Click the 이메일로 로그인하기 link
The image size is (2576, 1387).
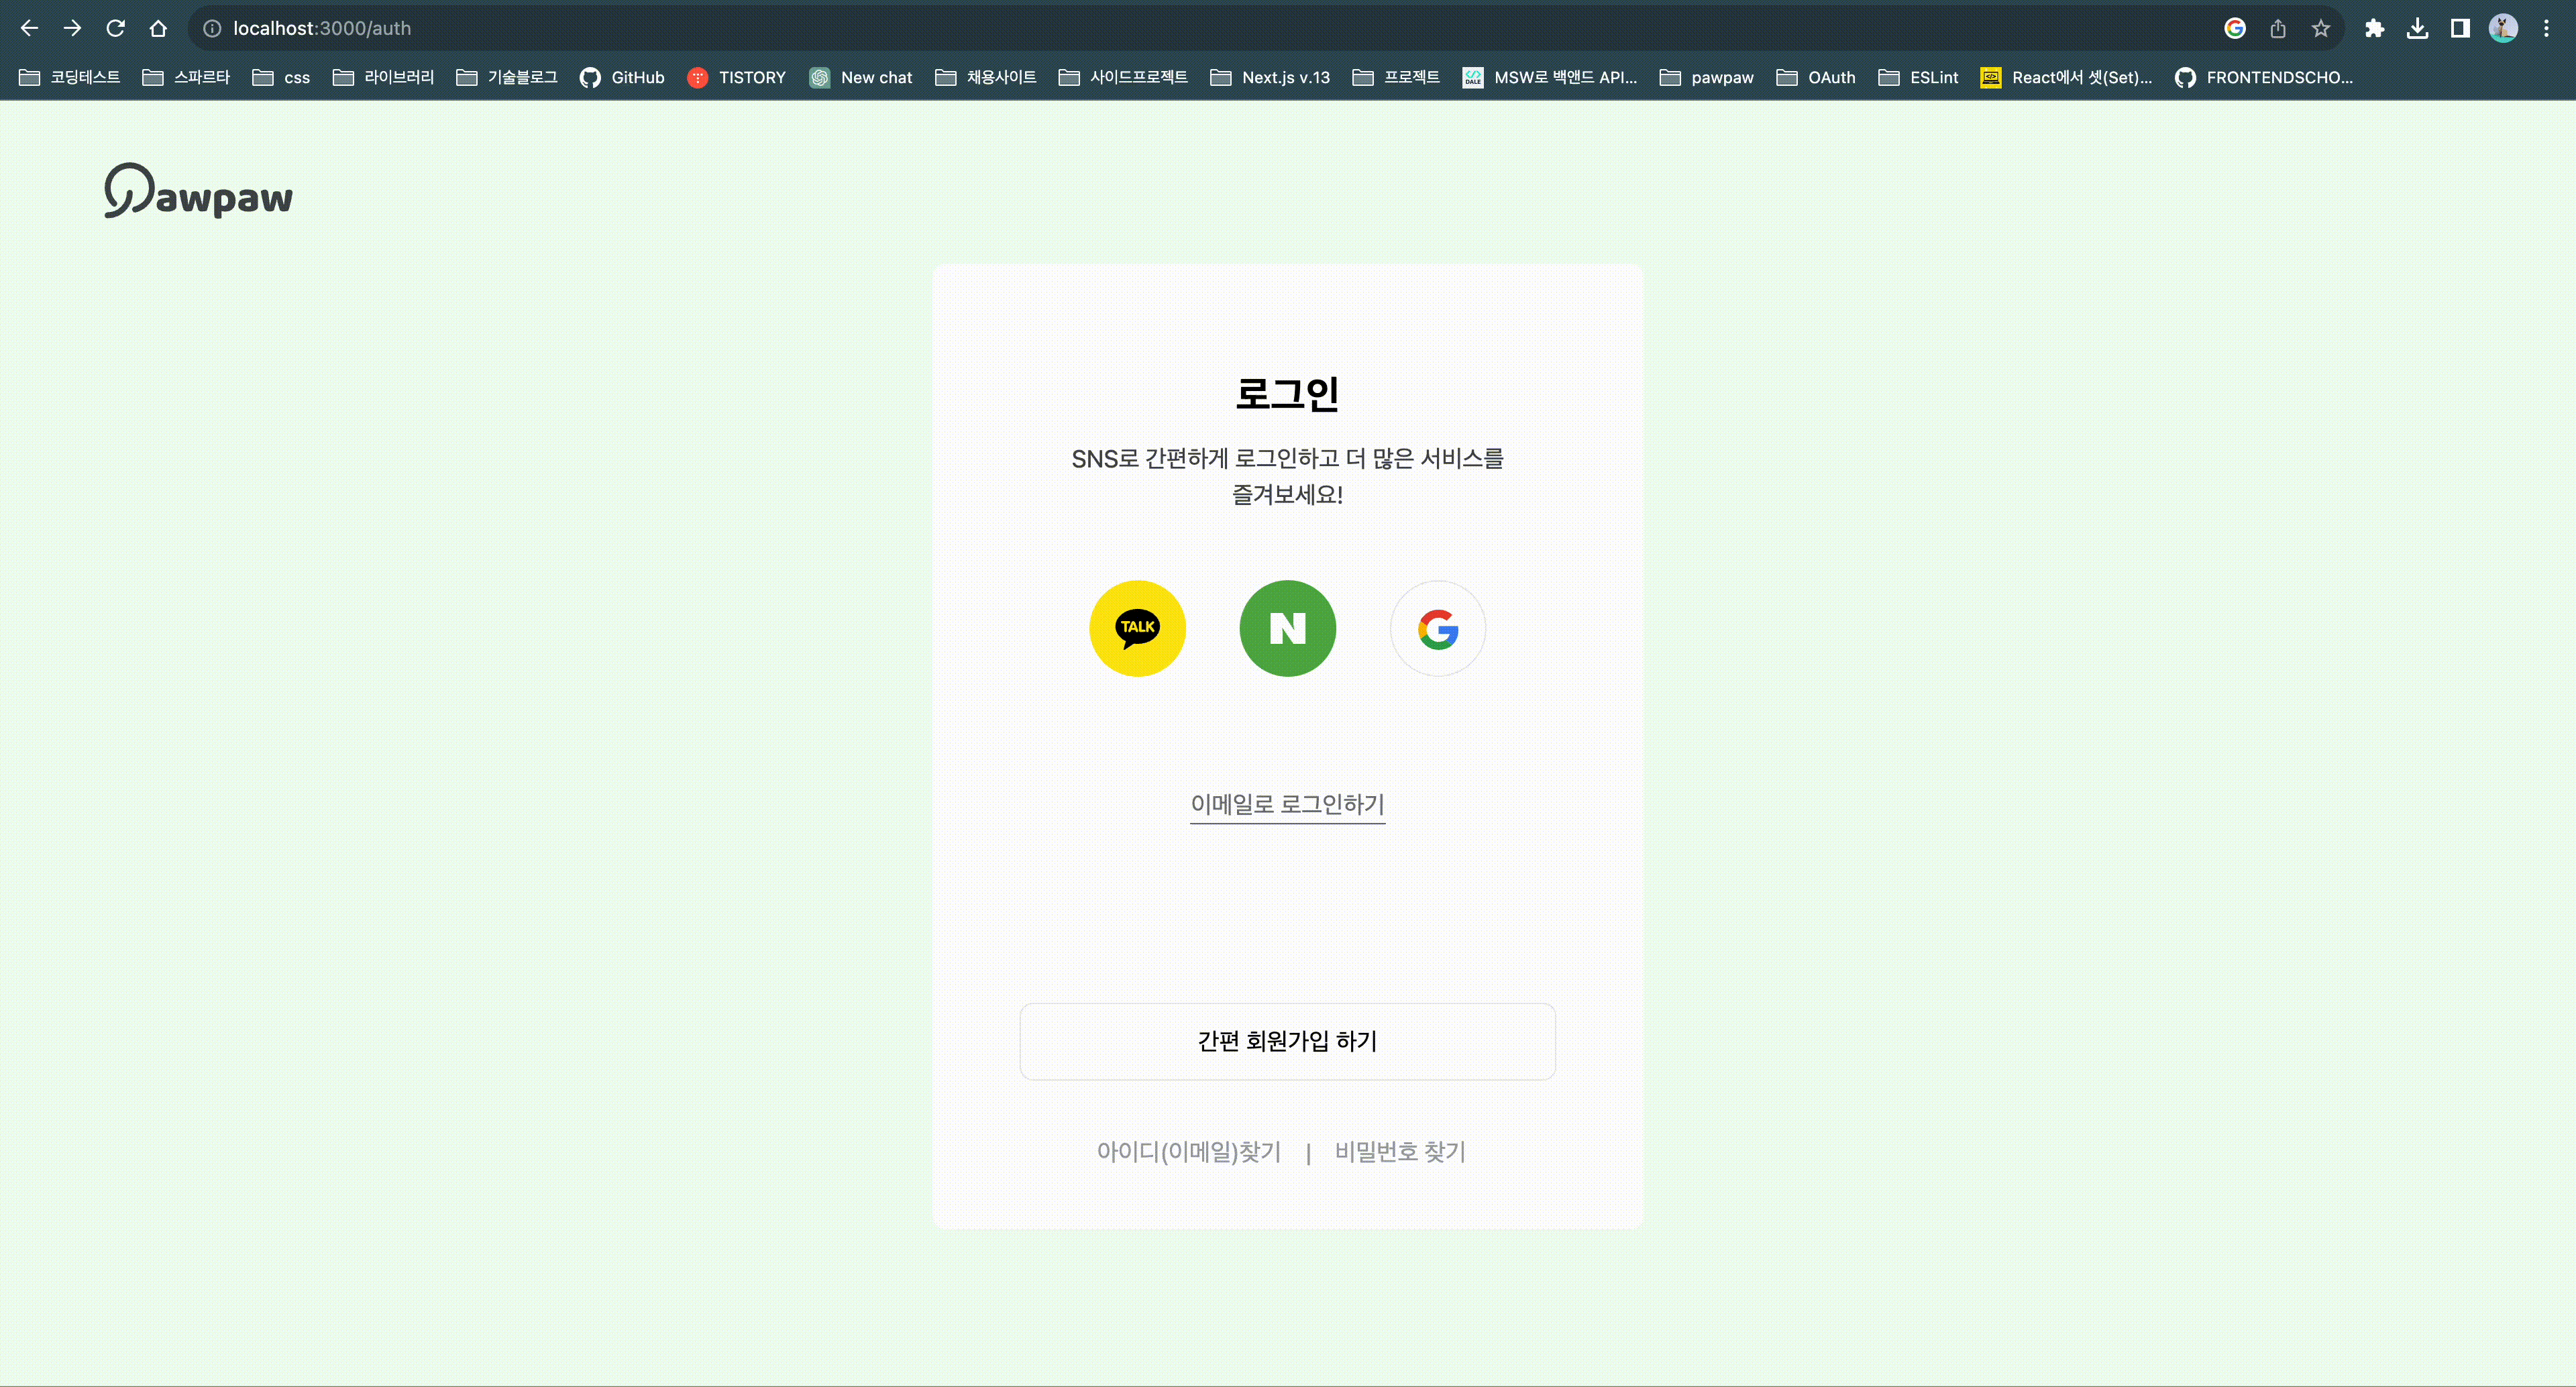click(1287, 804)
